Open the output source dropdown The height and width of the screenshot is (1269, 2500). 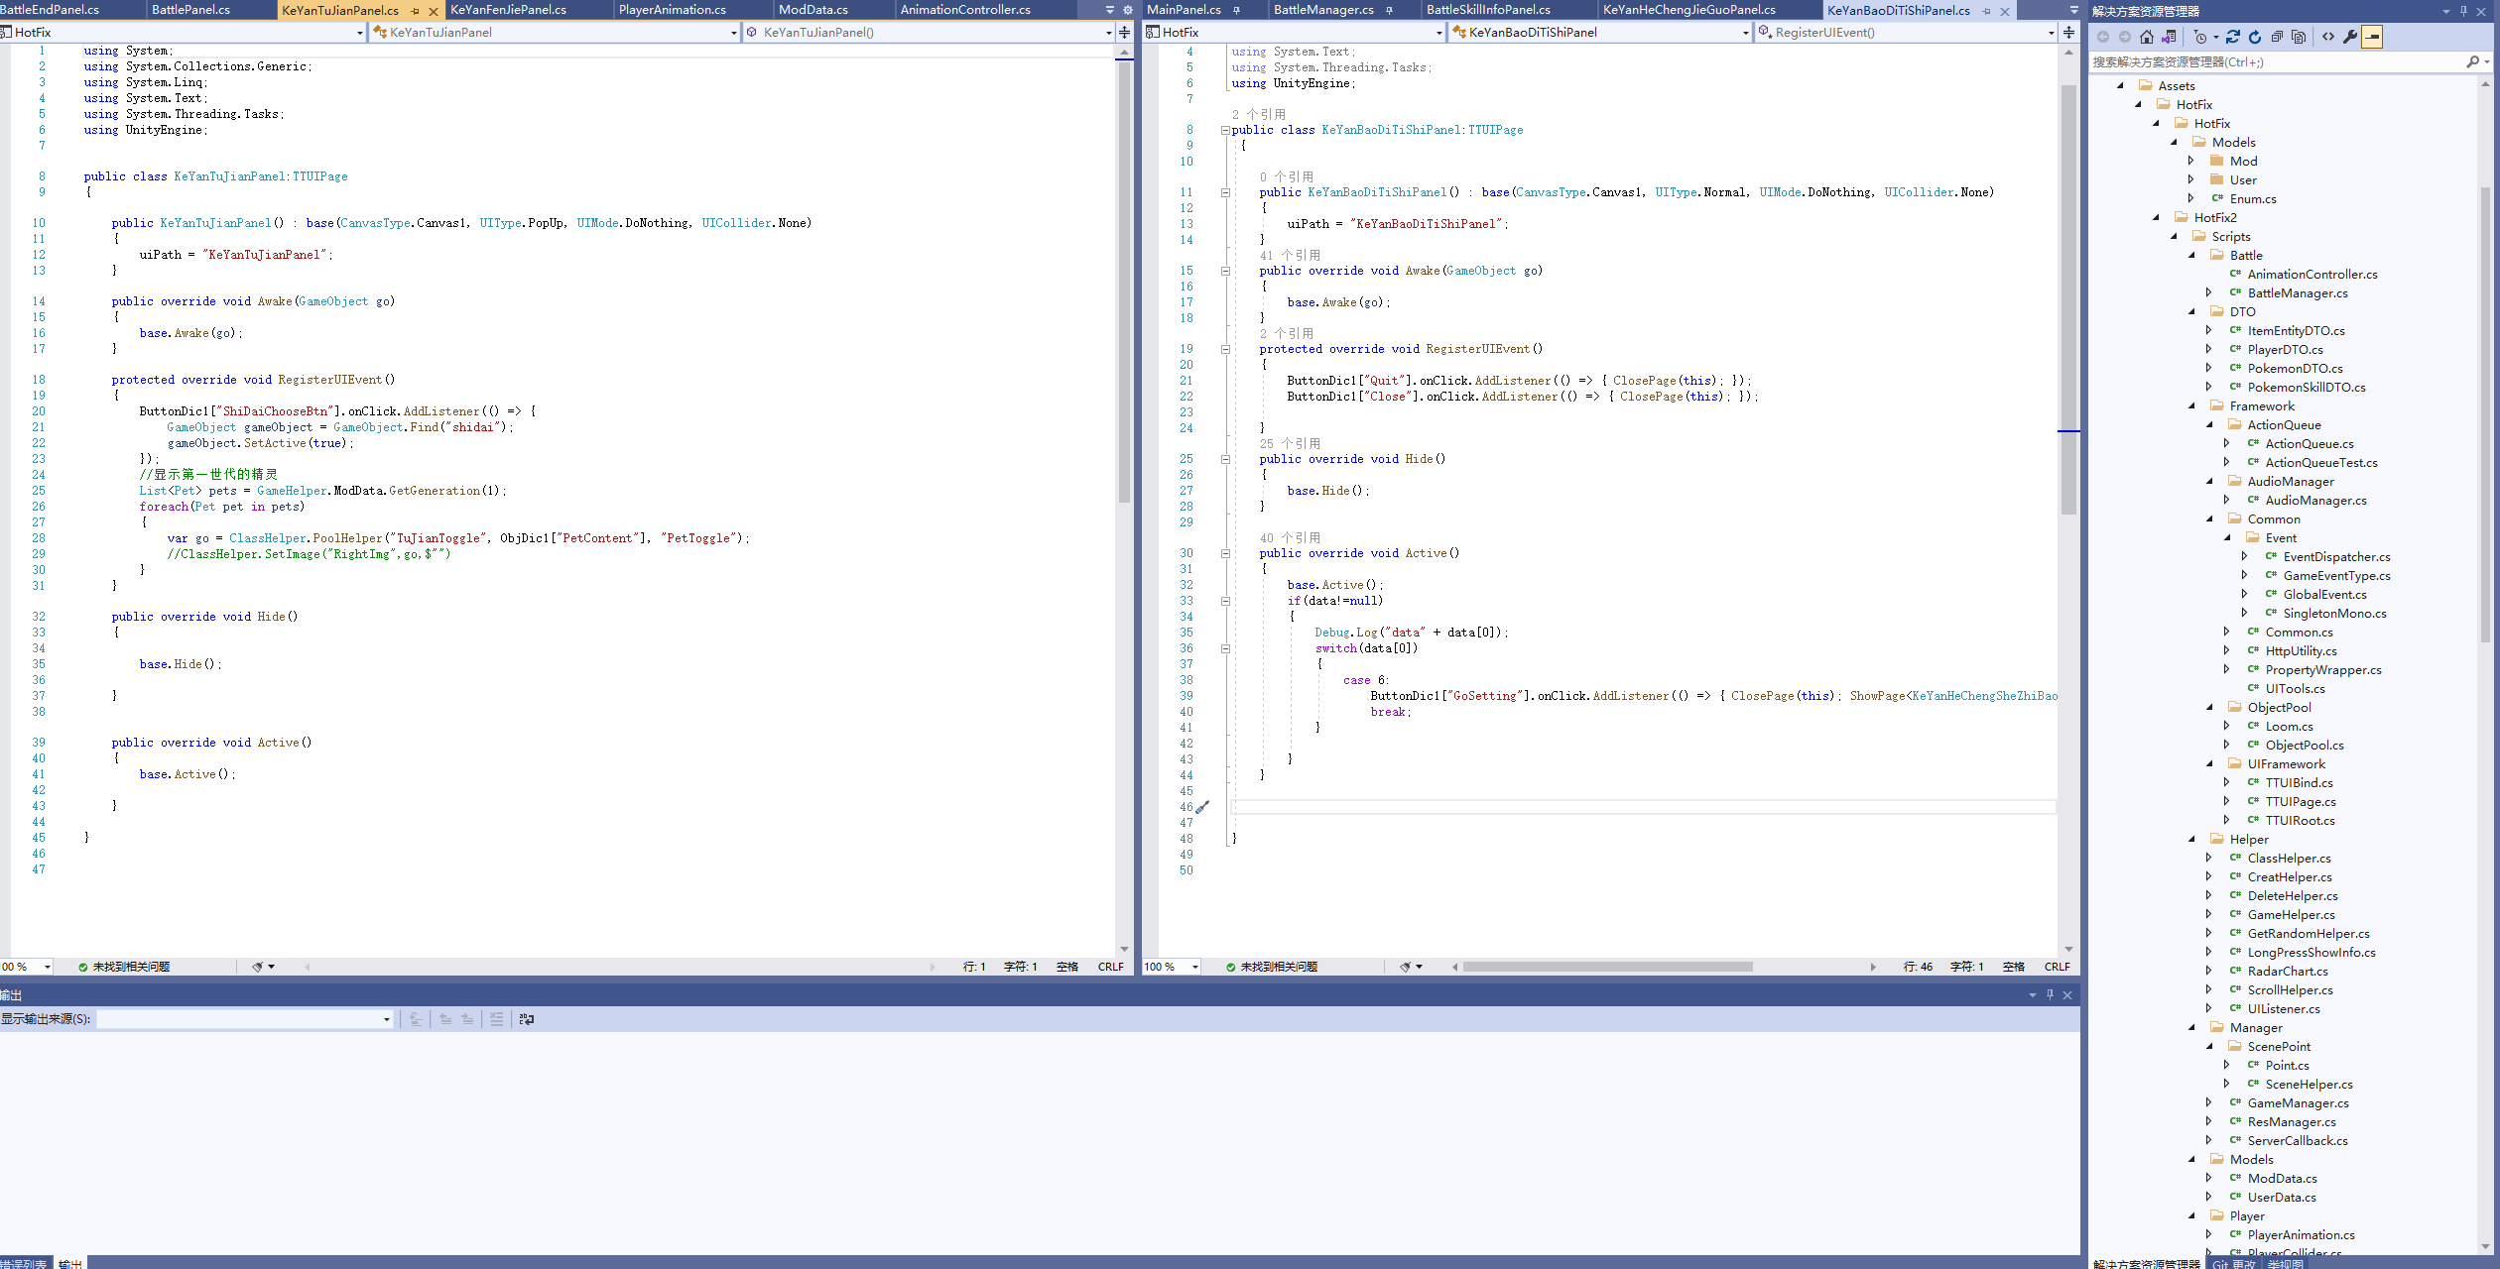point(387,1019)
